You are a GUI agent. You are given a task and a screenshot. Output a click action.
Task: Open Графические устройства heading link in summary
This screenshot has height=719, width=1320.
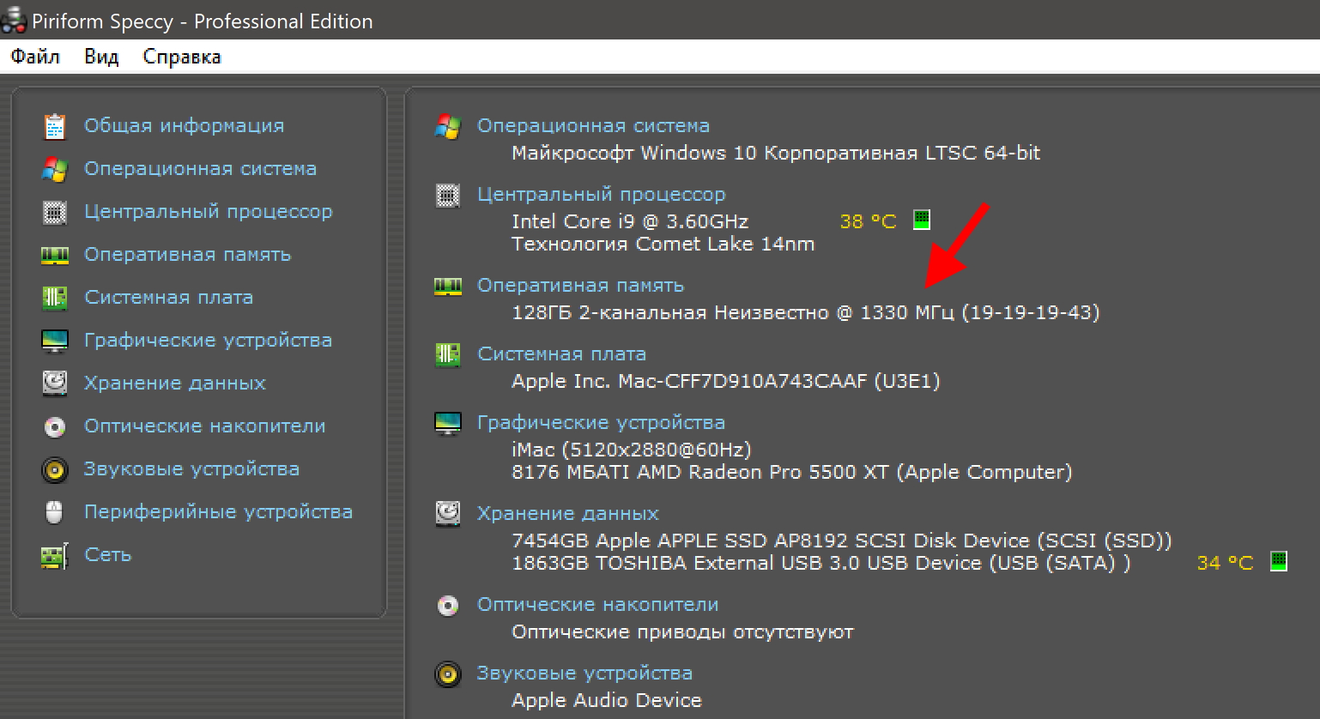pyautogui.click(x=601, y=423)
